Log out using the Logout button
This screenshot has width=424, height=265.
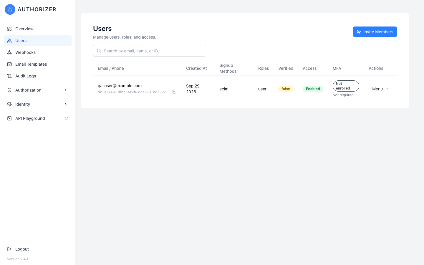click(x=37, y=249)
